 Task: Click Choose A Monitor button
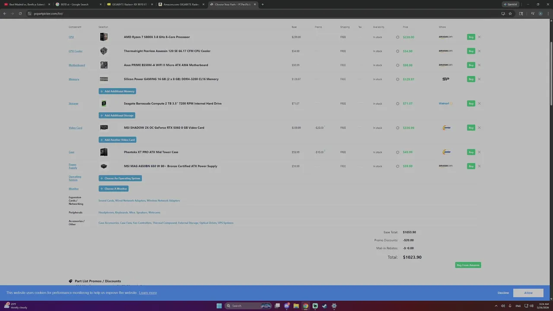pyautogui.click(x=114, y=189)
